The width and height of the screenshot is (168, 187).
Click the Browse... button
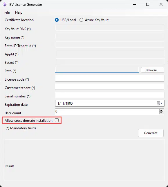[x=153, y=70]
